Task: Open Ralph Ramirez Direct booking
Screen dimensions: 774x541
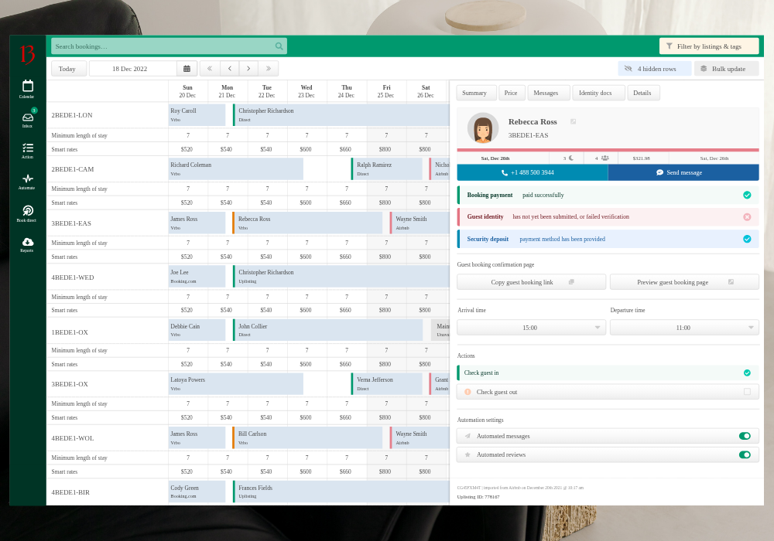Action: 386,169
